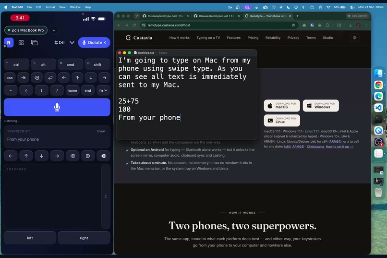Image resolution: width=387 pixels, height=258 pixels.
Task: Tap the esc key
Action: pyautogui.click(x=10, y=78)
